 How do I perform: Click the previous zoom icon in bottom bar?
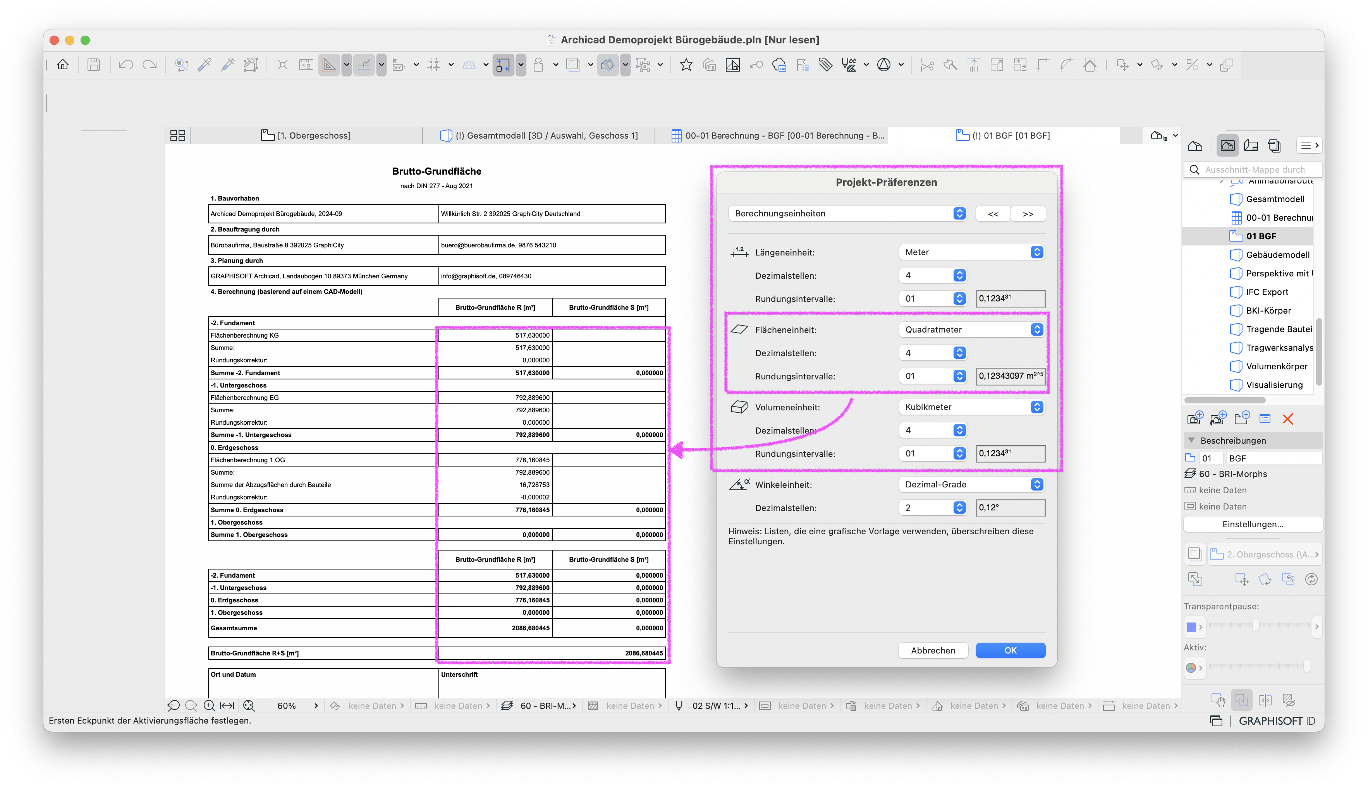(x=174, y=705)
